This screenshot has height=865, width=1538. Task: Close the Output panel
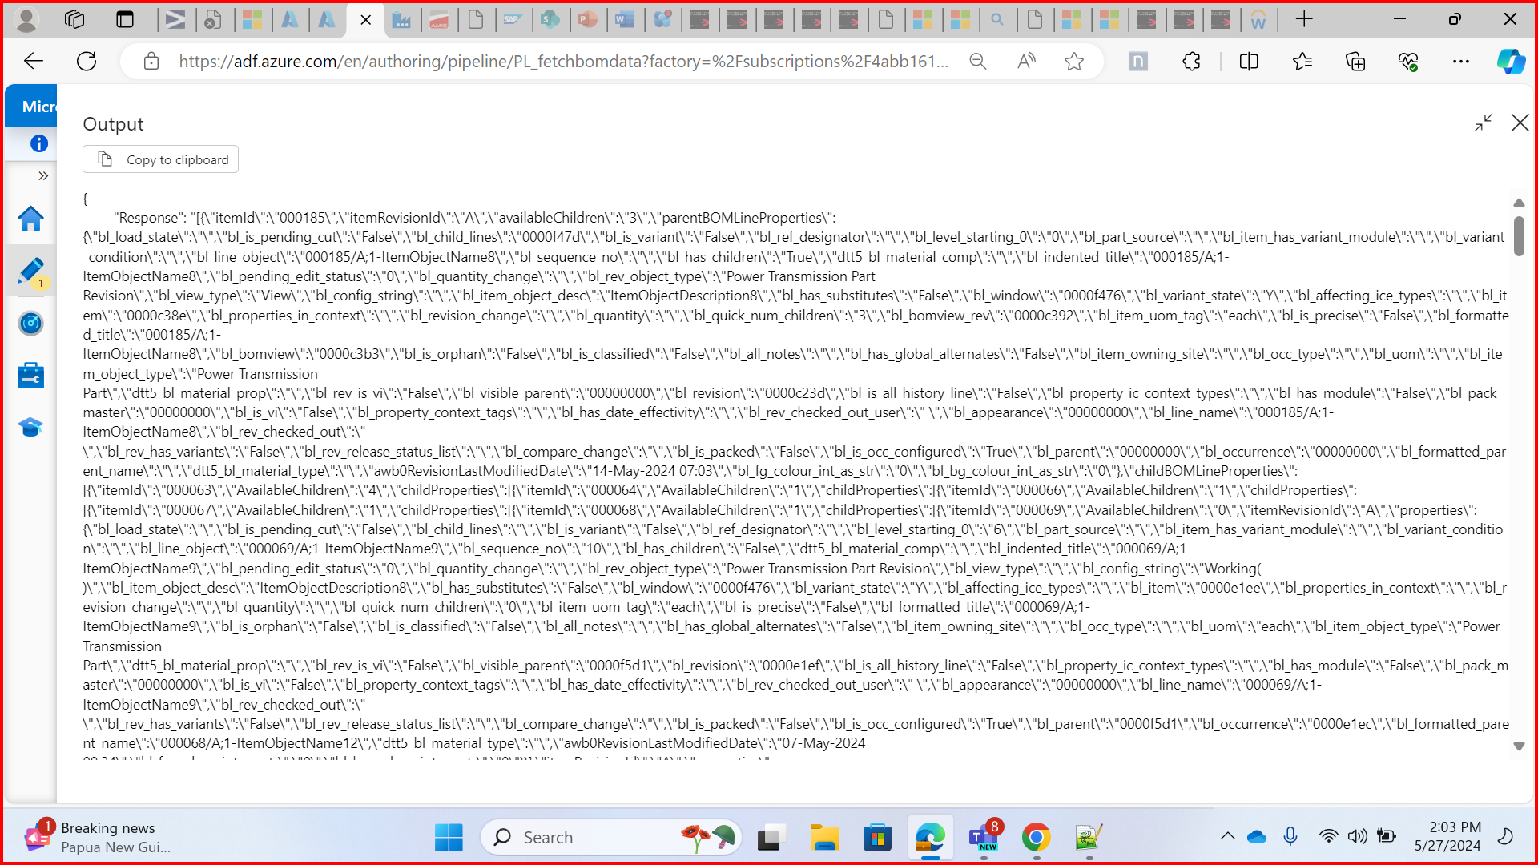tap(1520, 123)
